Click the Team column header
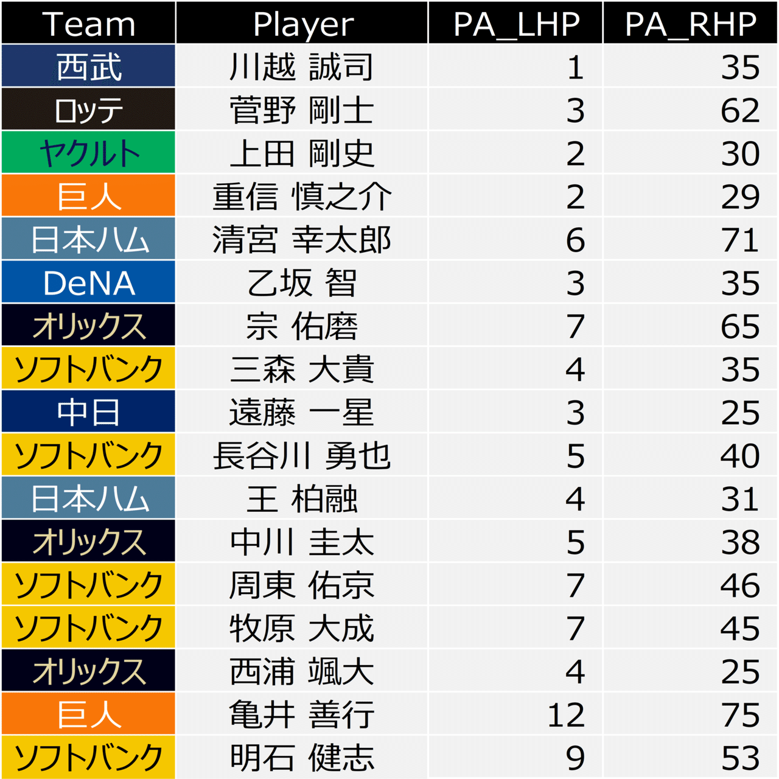 click(x=89, y=24)
